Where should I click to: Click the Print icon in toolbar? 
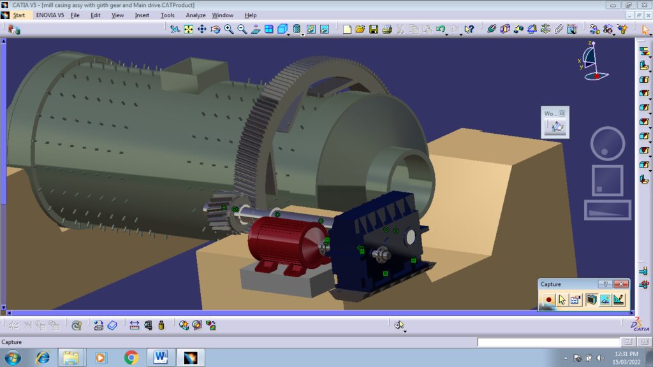tap(387, 29)
